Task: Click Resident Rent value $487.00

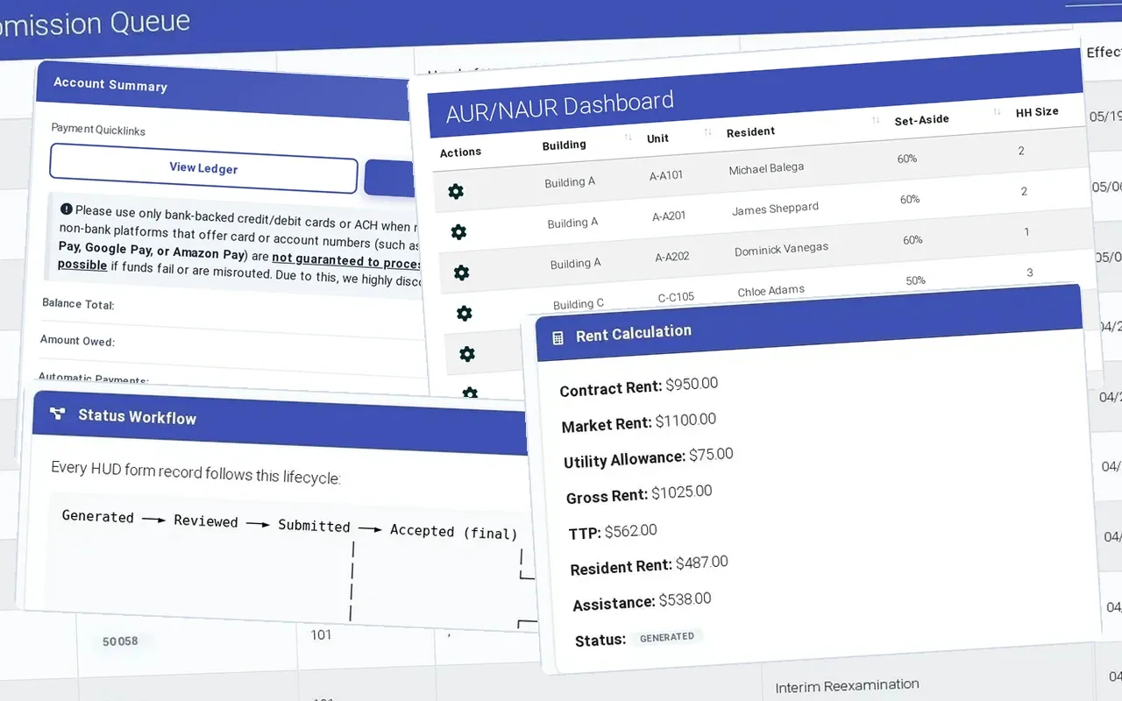Action: [x=701, y=562]
